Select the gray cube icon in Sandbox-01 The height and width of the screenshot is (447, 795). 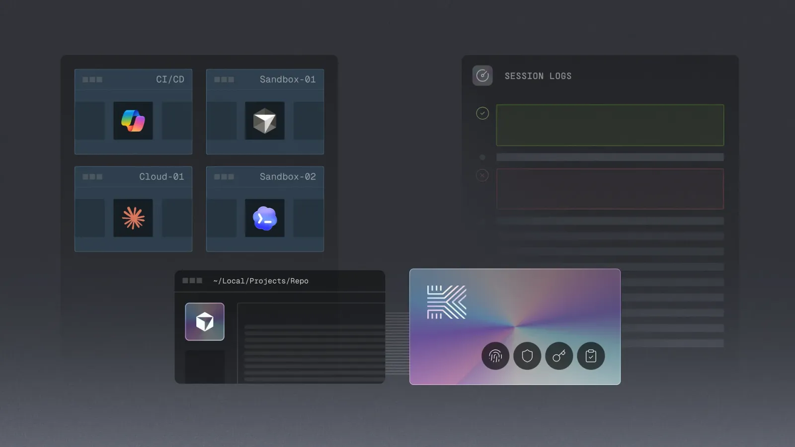(265, 121)
